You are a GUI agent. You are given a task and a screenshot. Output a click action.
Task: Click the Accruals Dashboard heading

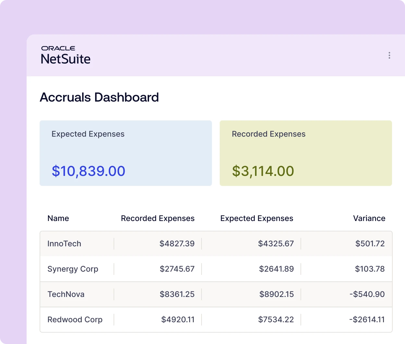click(99, 97)
